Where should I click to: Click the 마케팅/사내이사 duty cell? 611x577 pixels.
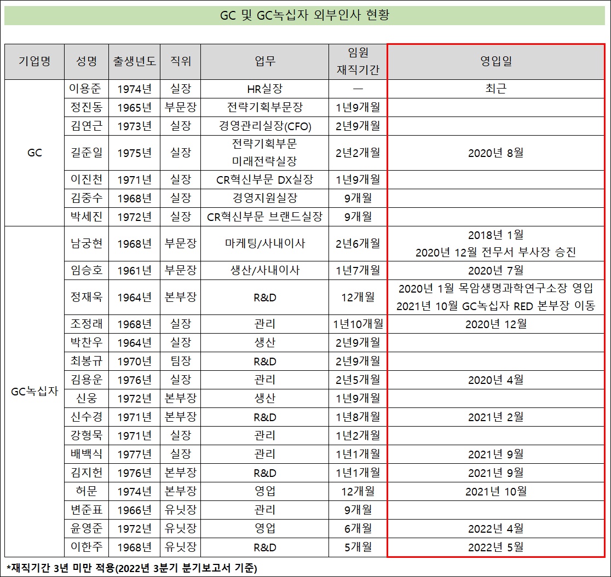pyautogui.click(x=264, y=243)
